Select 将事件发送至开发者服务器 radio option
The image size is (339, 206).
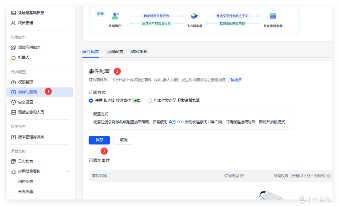(150, 101)
